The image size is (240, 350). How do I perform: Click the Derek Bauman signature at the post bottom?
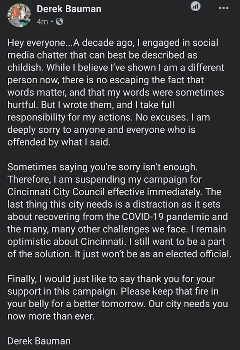click(x=39, y=341)
